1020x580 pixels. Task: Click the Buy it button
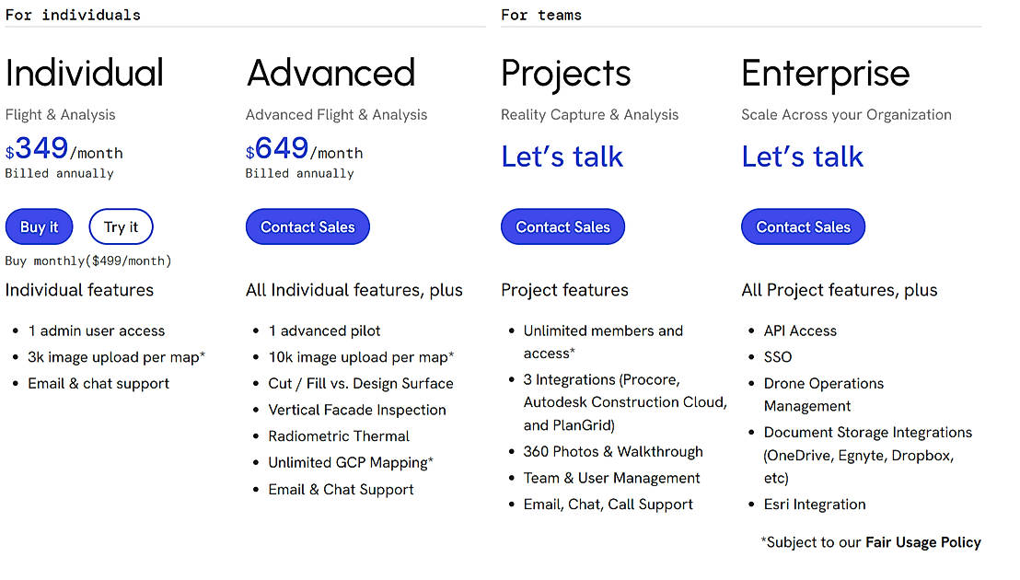pyautogui.click(x=40, y=227)
